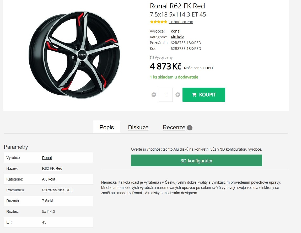Follow the 1x hodnoceno link
The width and height of the screenshot is (301, 233).
pos(181,22)
